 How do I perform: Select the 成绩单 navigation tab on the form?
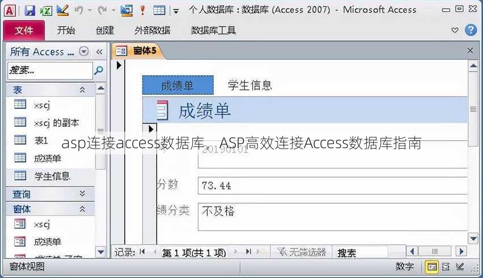[178, 85]
